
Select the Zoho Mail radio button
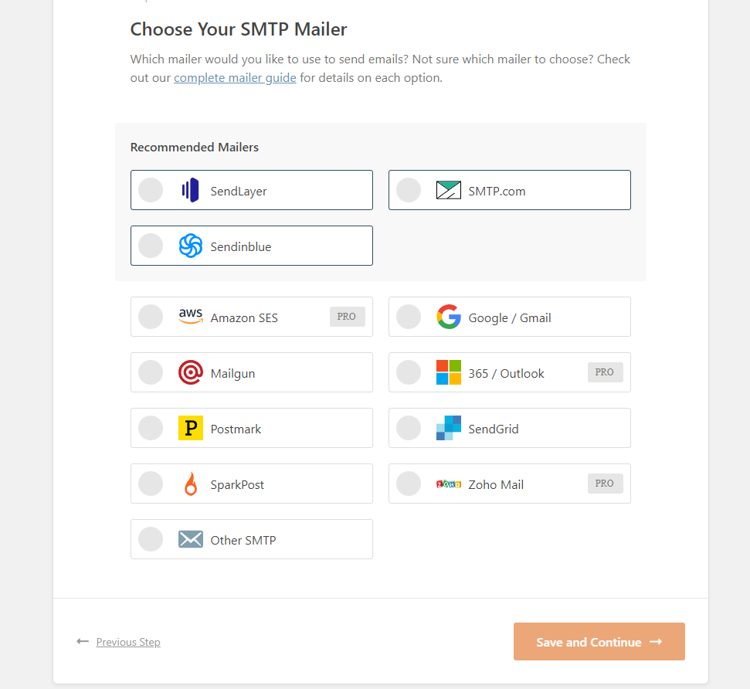(409, 484)
